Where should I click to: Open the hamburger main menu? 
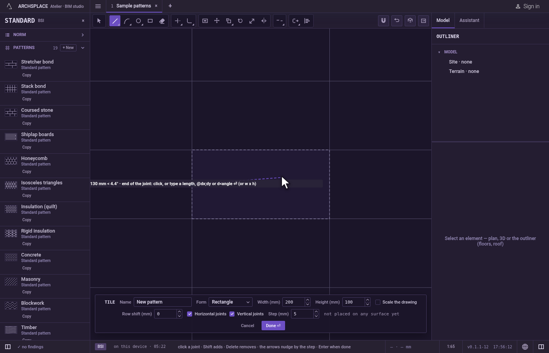98,6
